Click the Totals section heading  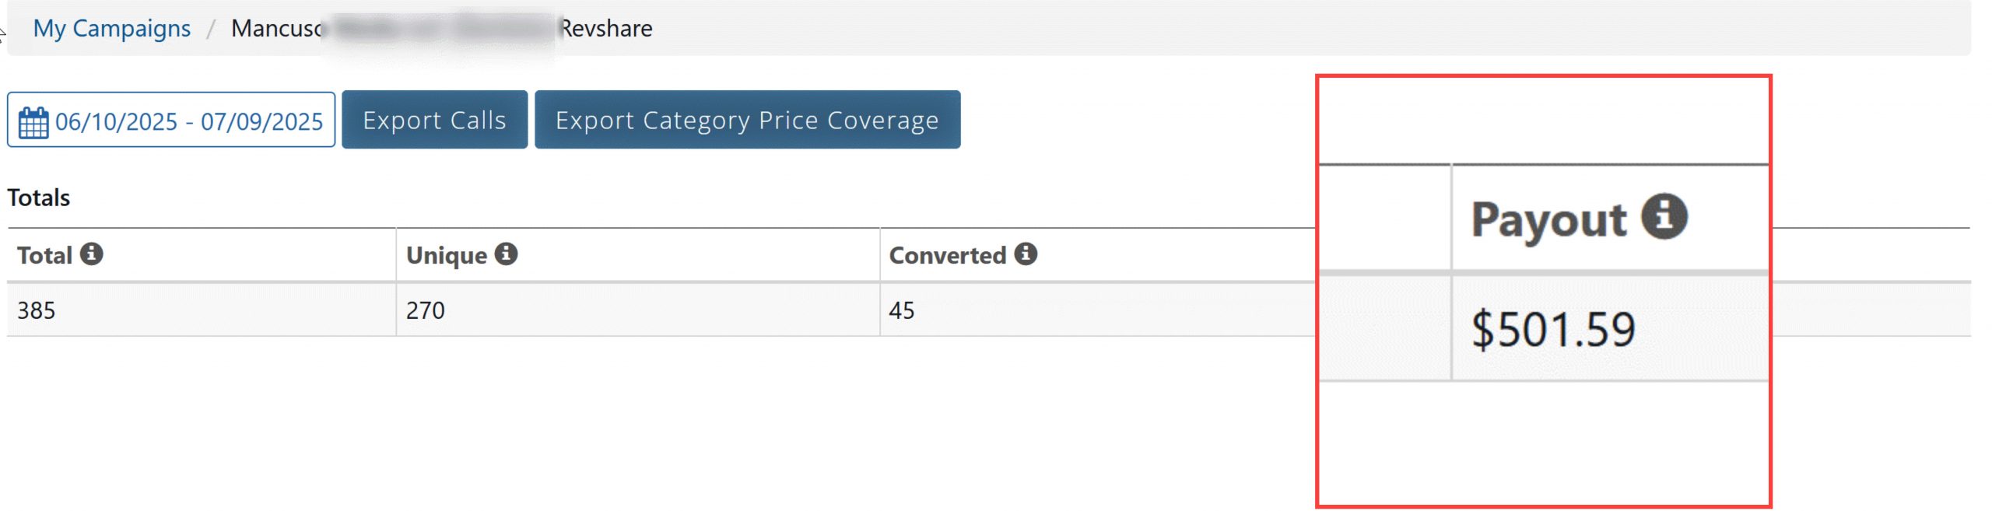(x=39, y=198)
